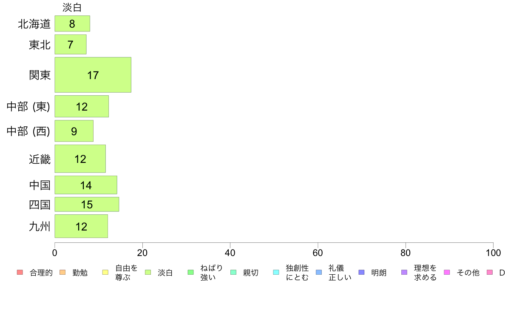
Task: Click the 中国 bar showing 14
Action: [x=86, y=185]
